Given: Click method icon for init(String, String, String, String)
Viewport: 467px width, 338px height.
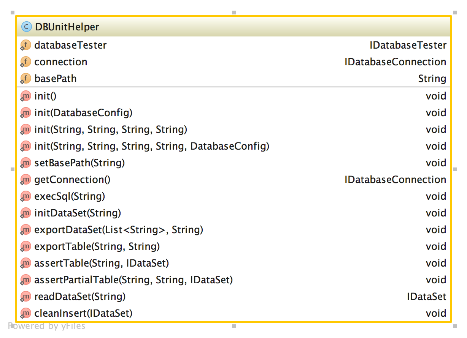Looking at the screenshot, I should tap(25, 130).
